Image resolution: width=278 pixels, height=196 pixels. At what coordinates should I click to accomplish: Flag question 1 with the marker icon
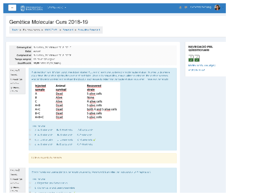(x=12, y=87)
